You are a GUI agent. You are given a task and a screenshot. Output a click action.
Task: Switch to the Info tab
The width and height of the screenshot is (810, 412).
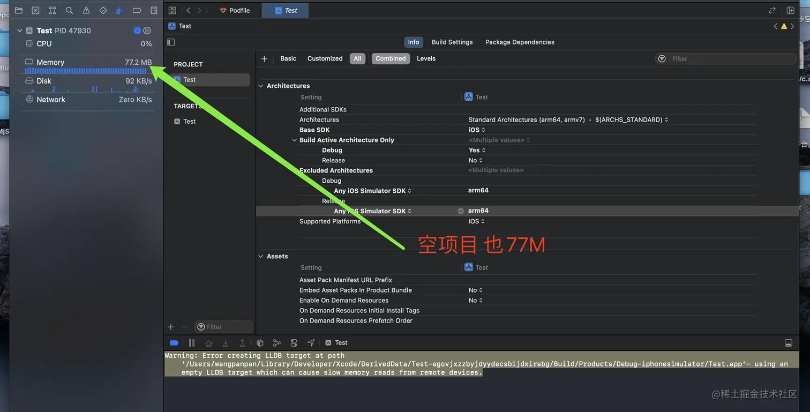coord(414,42)
